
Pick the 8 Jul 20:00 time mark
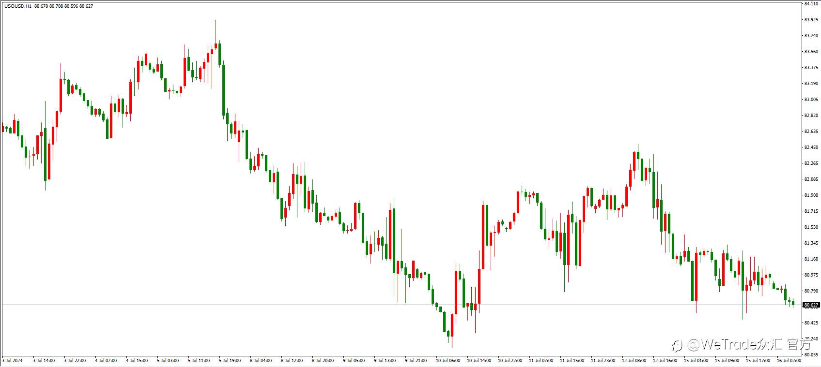click(x=323, y=361)
